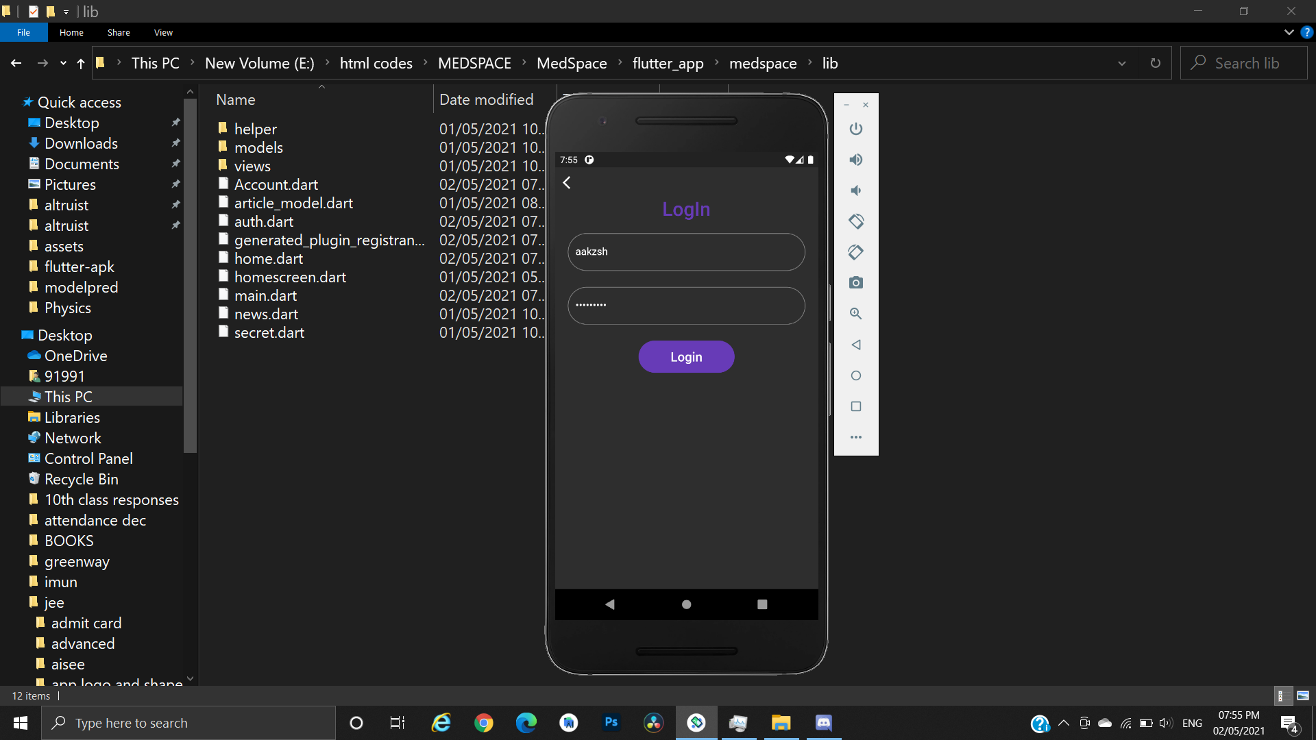Rotate emulator left using rotate icon
This screenshot has width=1316, height=740.
855,221
